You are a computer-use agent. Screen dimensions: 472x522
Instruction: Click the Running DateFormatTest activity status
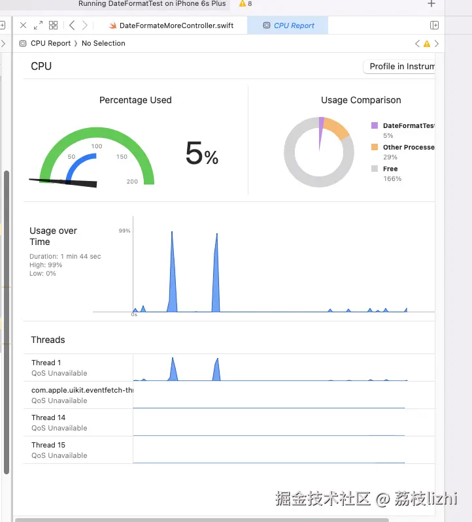tap(152, 4)
